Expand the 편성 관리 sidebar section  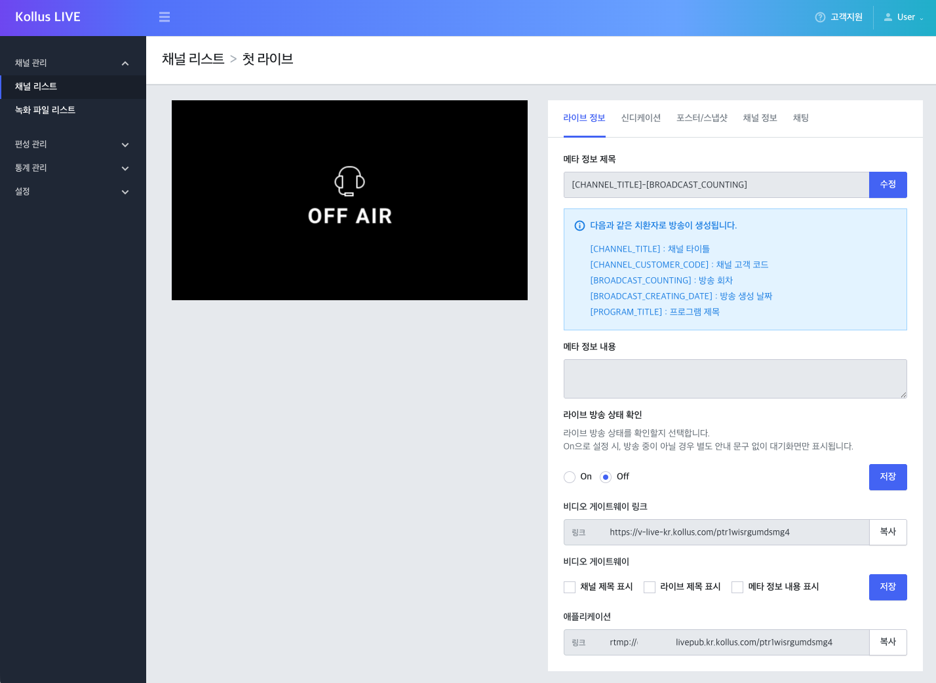coord(72,144)
